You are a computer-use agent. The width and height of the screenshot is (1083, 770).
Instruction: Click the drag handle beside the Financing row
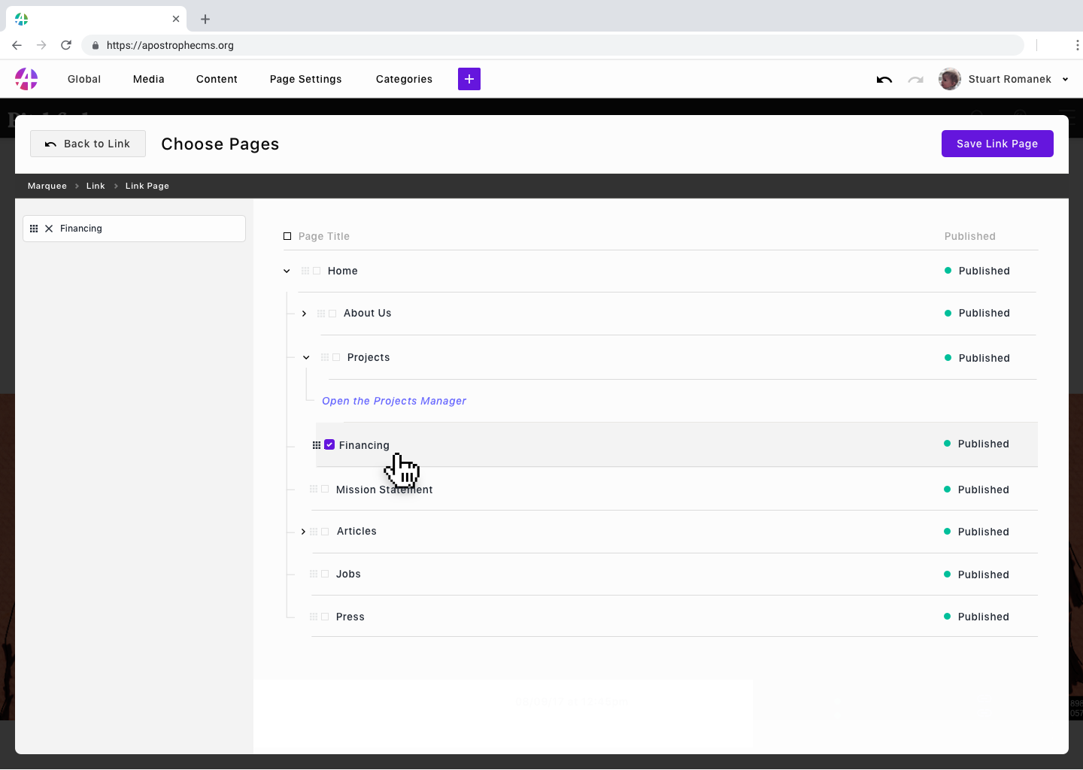[x=316, y=444]
